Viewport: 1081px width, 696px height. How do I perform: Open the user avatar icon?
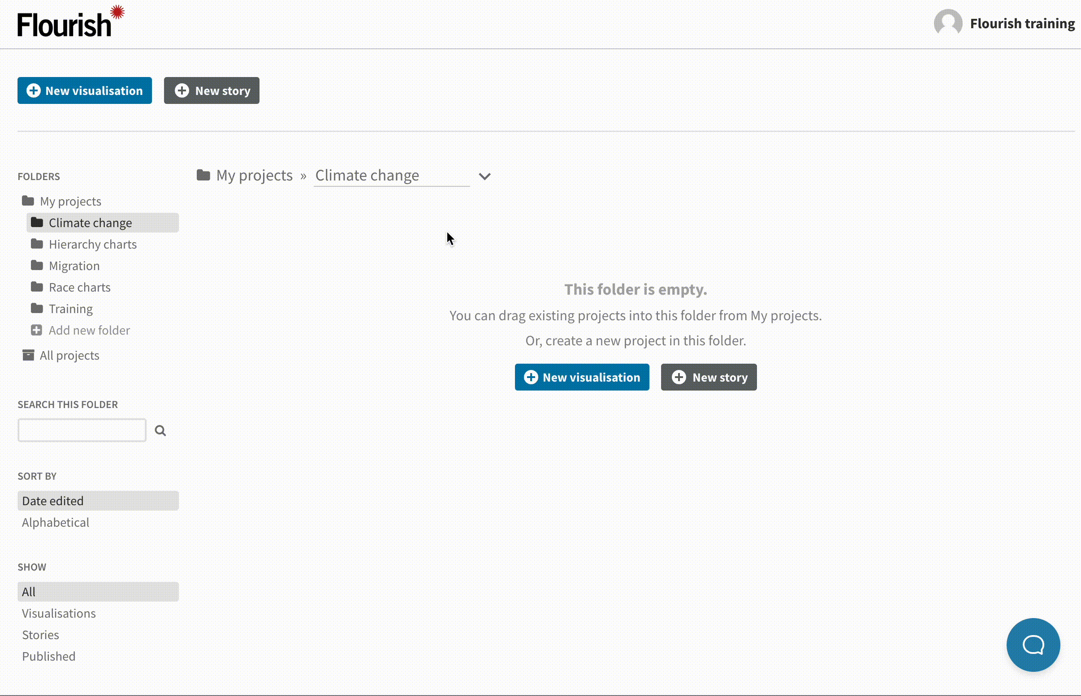click(x=947, y=22)
